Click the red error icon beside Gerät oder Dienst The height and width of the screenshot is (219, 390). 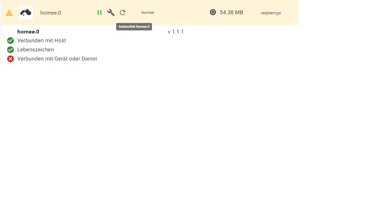(x=10, y=59)
